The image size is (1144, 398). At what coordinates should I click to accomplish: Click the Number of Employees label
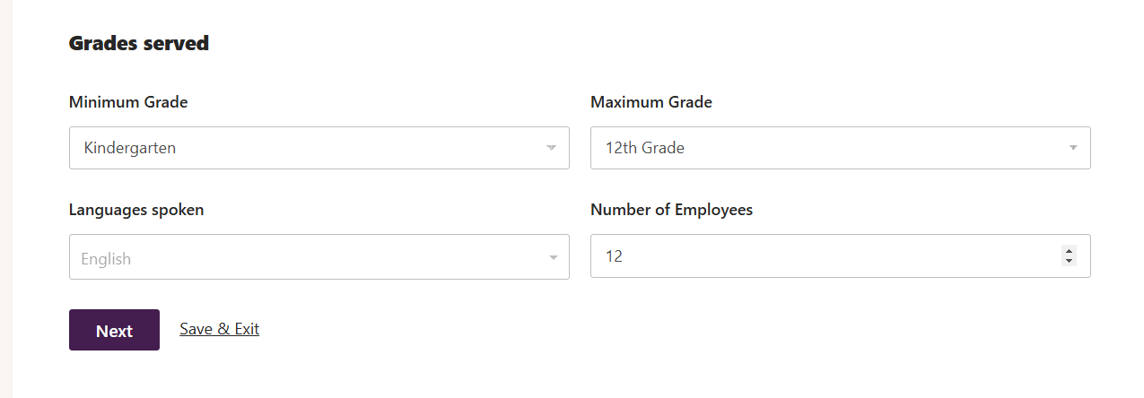pyautogui.click(x=671, y=210)
